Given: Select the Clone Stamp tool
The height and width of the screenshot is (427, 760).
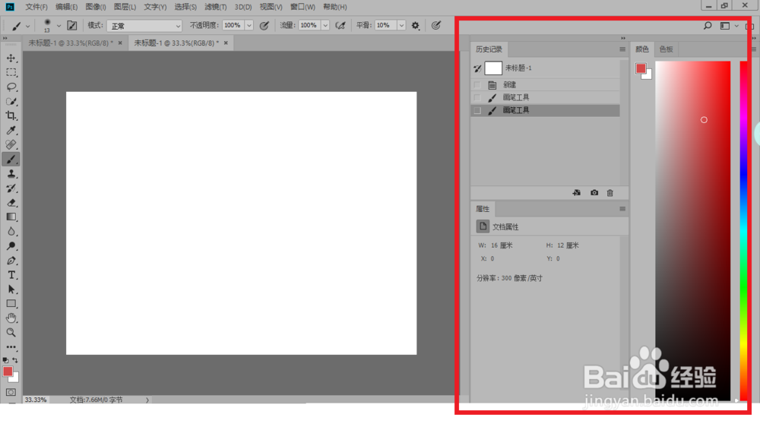Looking at the screenshot, I should (x=11, y=174).
